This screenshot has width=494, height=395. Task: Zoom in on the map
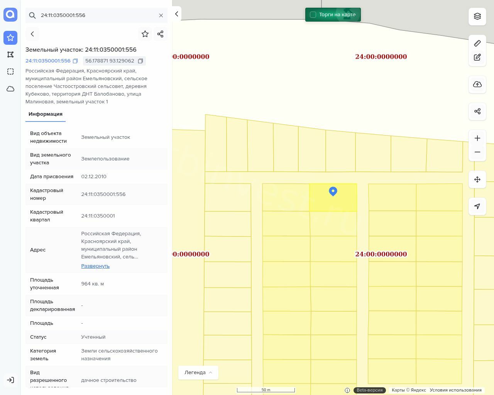[x=477, y=138]
